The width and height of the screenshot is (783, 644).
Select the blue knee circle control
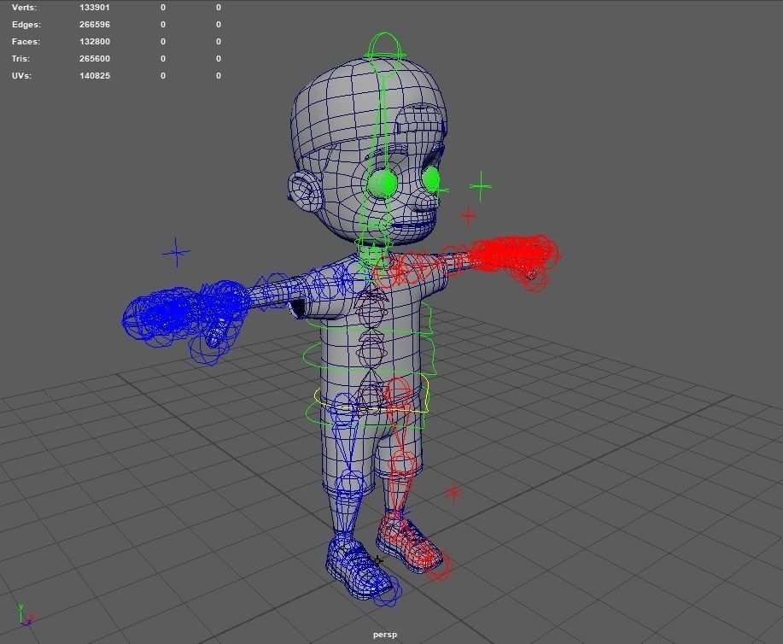(349, 483)
